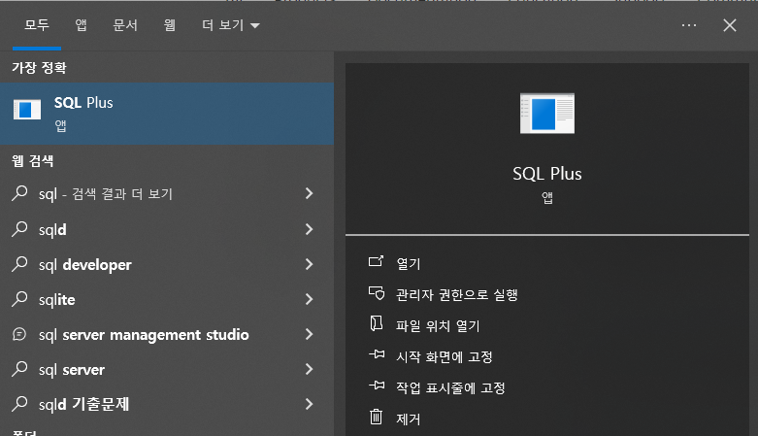
Task: Choose 관리자 권한으로 실행
Action: 457,294
